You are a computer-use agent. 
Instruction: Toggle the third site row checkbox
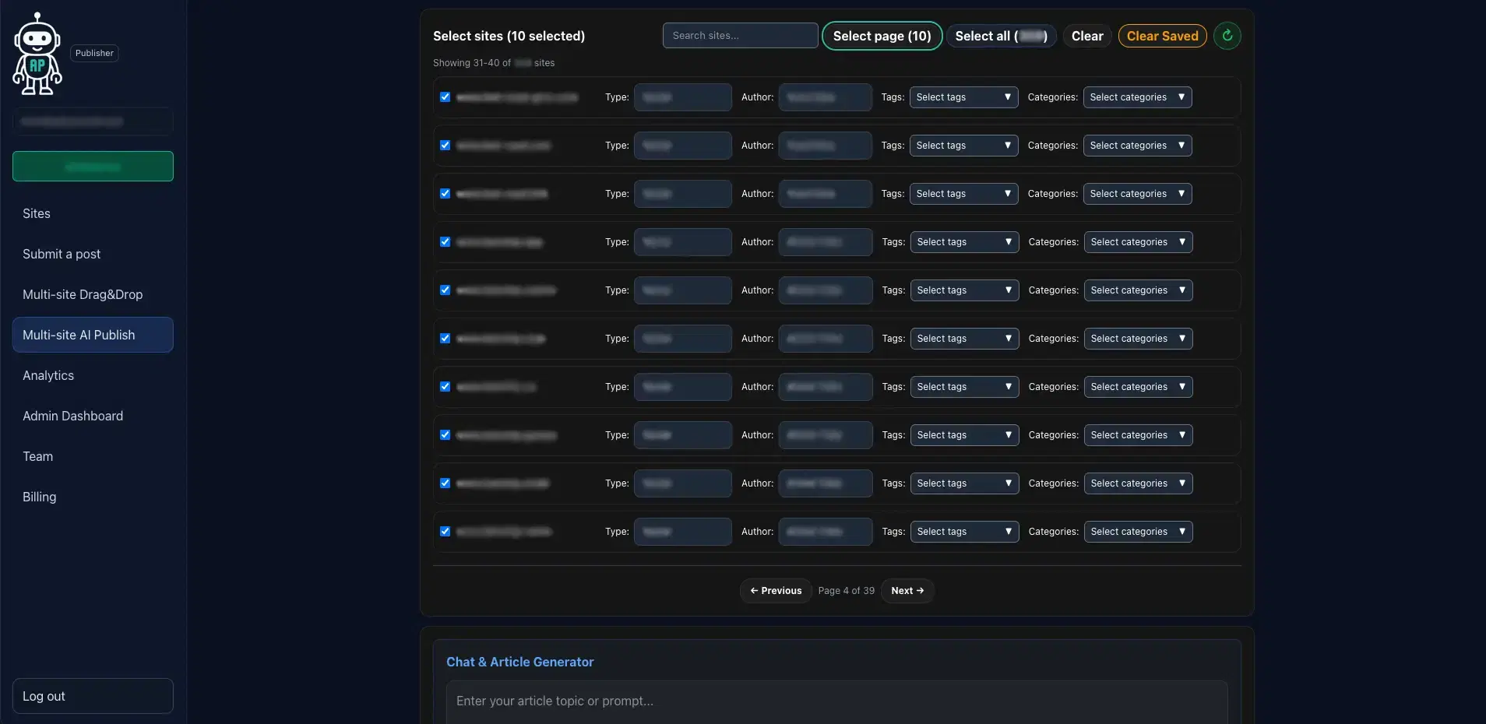(x=445, y=194)
